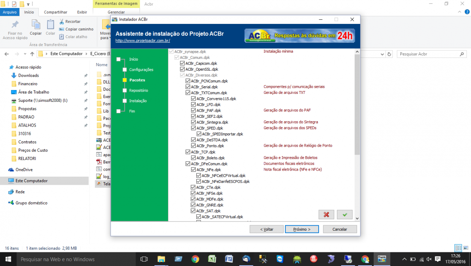Toggle the ACBr_Serial.dpk checkbox
The image size is (471, 266).
[x=188, y=87]
